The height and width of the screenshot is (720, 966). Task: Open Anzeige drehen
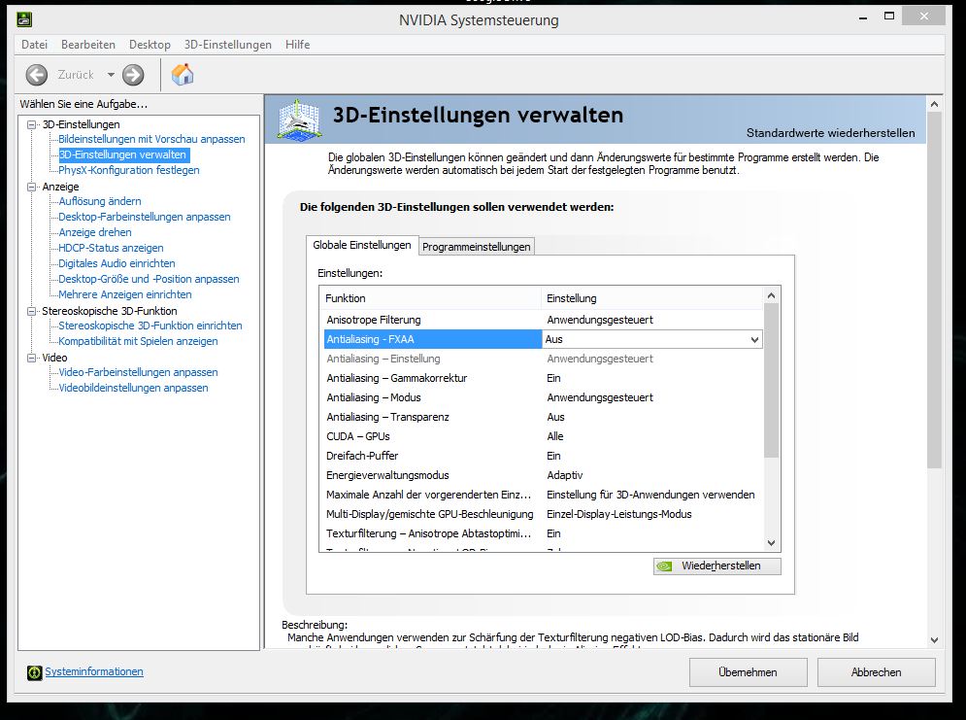click(95, 232)
